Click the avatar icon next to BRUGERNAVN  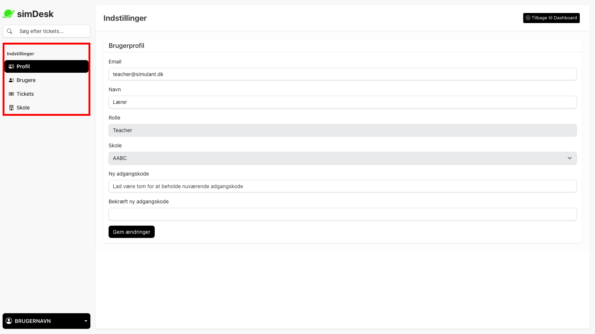9,321
